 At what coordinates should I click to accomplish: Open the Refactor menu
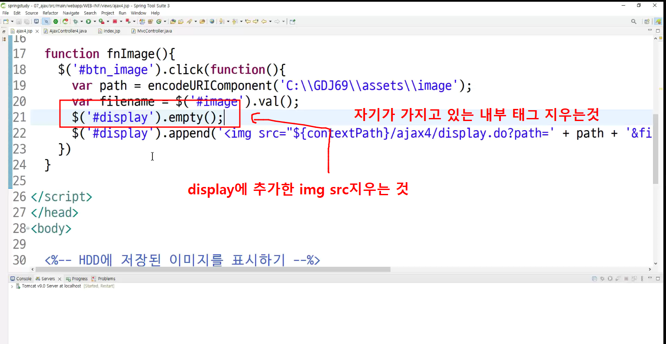pyautogui.click(x=50, y=13)
